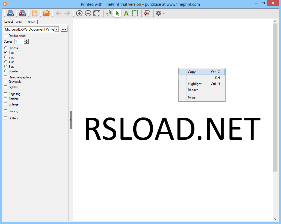
Task: Click the Zoom in plus icon
Action: pyautogui.click(x=79, y=13)
